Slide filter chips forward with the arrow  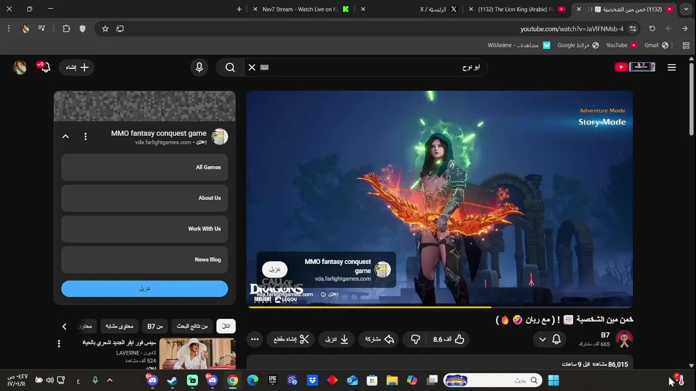click(x=64, y=326)
